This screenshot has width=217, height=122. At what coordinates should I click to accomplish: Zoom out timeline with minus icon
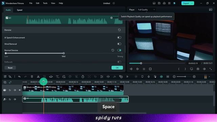[x=174, y=77]
